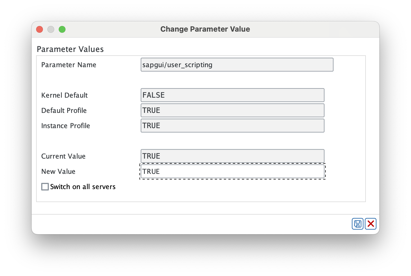The image size is (411, 276).
Task: Click the Default Profile label
Action: (x=64, y=111)
